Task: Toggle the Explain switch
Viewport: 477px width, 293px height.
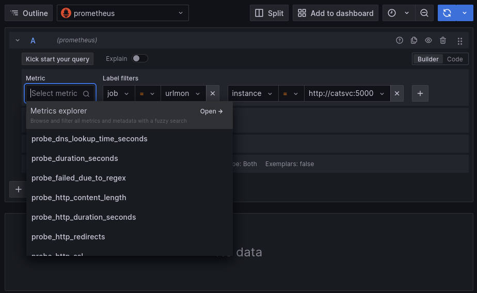Action: 140,58
